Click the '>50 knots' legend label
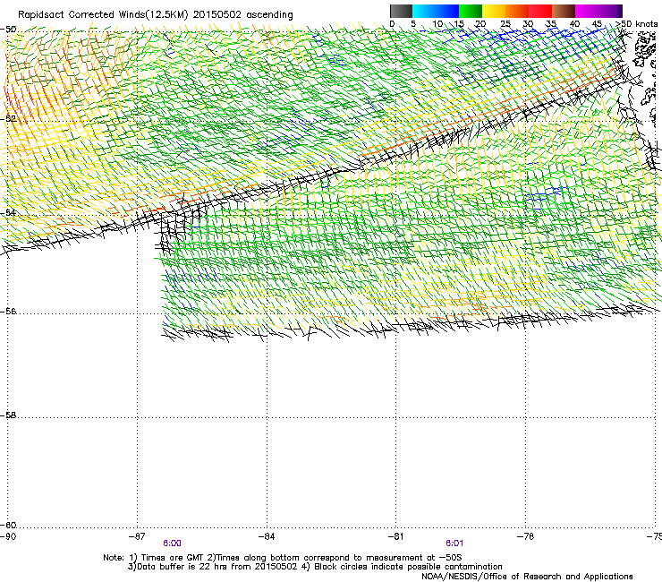662x582 pixels. pyautogui.click(x=637, y=23)
